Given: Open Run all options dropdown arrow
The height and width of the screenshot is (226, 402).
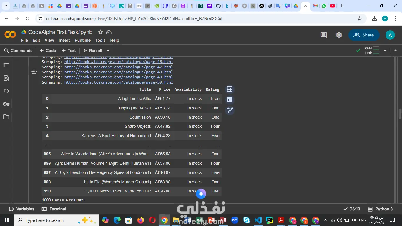Looking at the screenshot, I should 108,51.
